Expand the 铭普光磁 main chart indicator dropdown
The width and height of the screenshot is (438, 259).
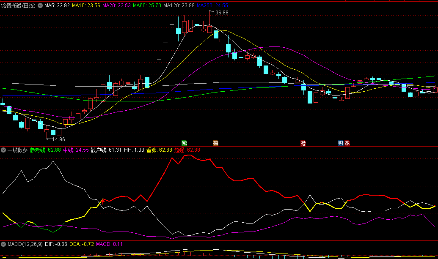(x=40, y=5)
